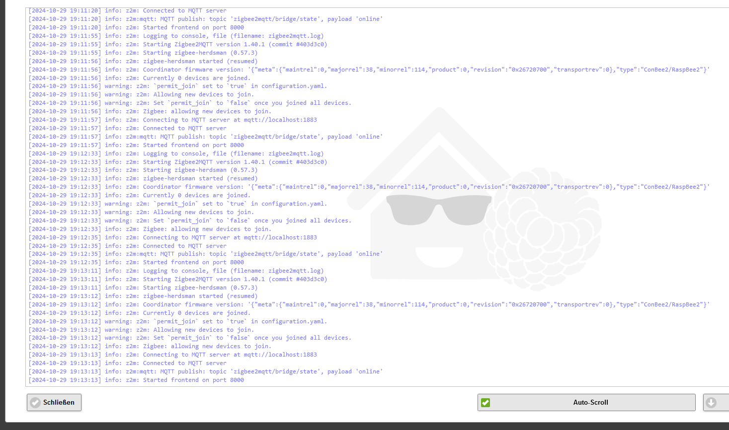This screenshot has height=430, width=729.
Task: Select the 19:11:56 Coordinator firmware version line
Action: coord(369,70)
